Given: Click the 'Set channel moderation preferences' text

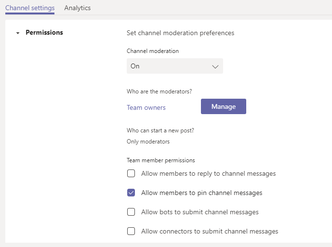Looking at the screenshot, I should [180, 33].
